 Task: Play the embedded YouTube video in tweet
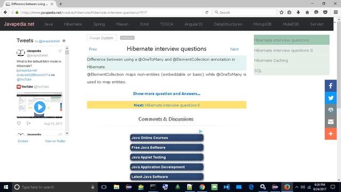click(x=39, y=107)
